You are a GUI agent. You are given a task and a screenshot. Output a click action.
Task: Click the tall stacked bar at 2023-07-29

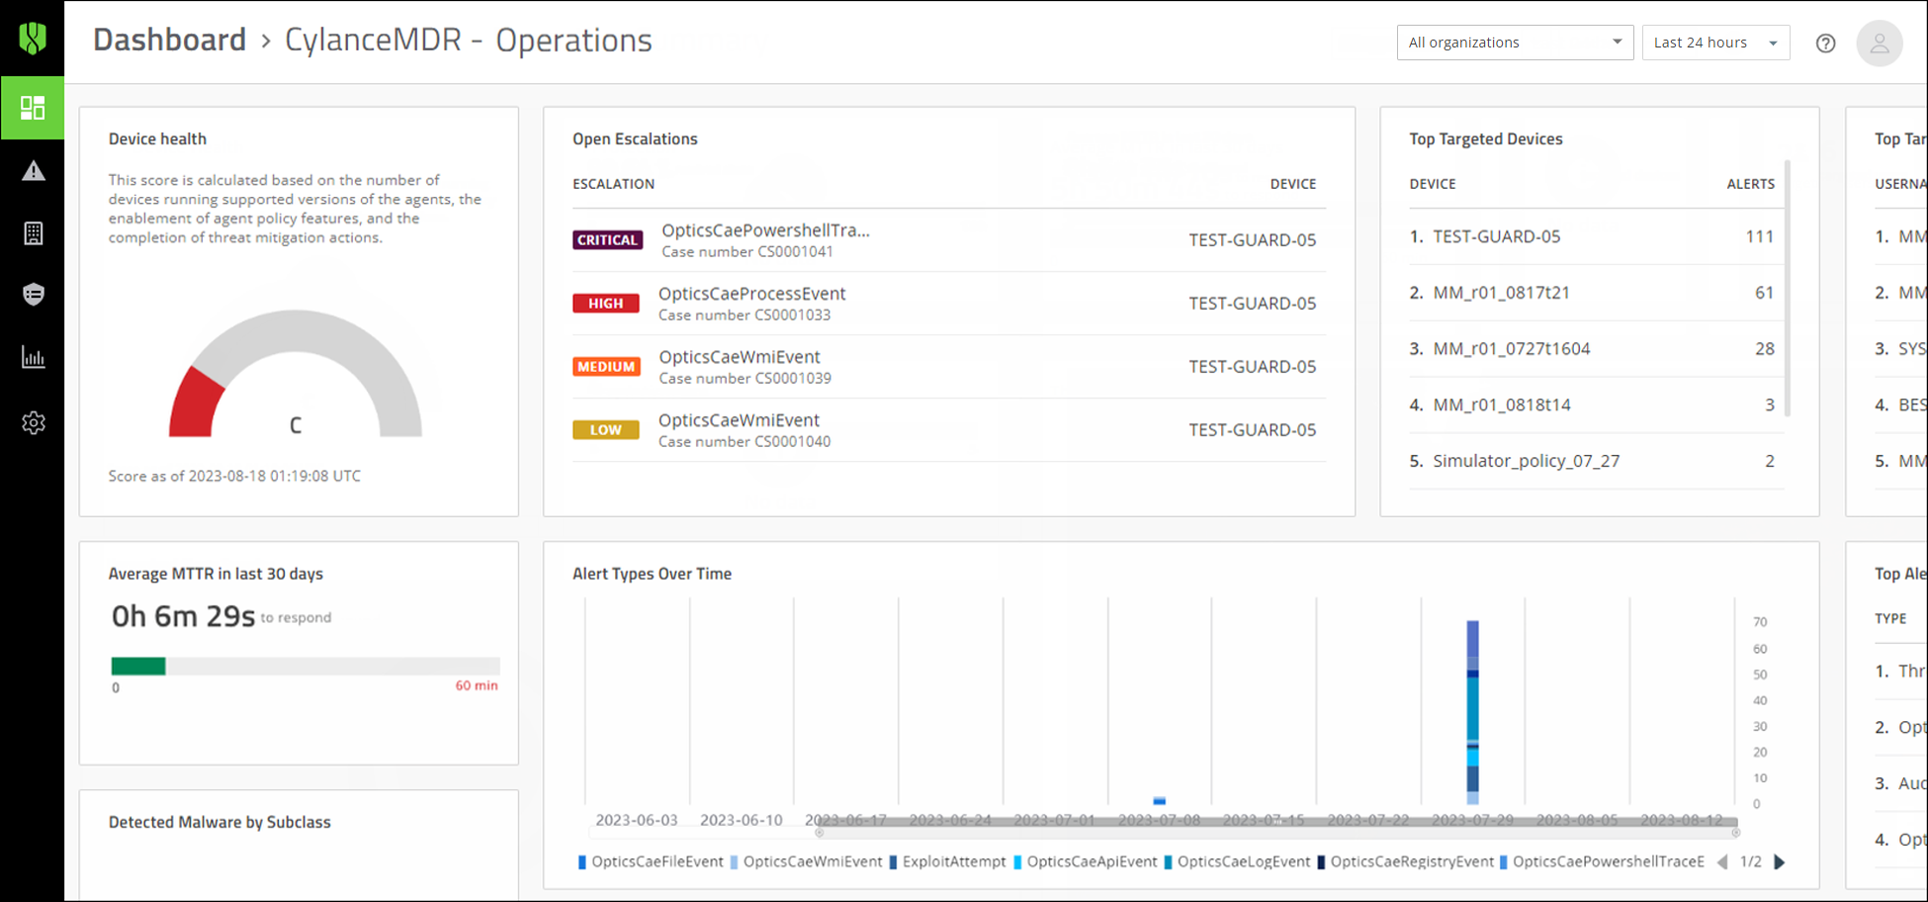tap(1472, 712)
